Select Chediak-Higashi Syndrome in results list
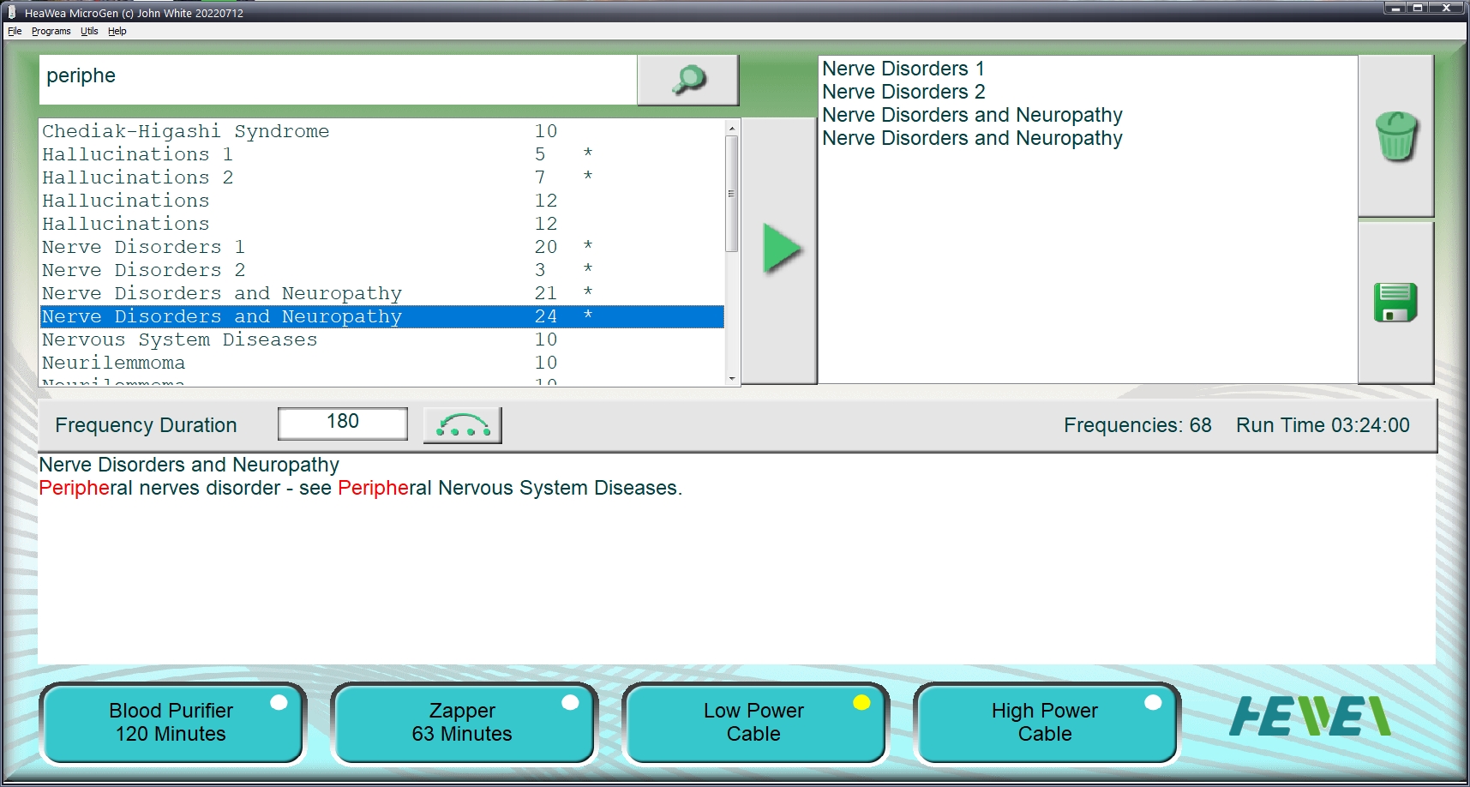The height and width of the screenshot is (787, 1470). pos(186,131)
